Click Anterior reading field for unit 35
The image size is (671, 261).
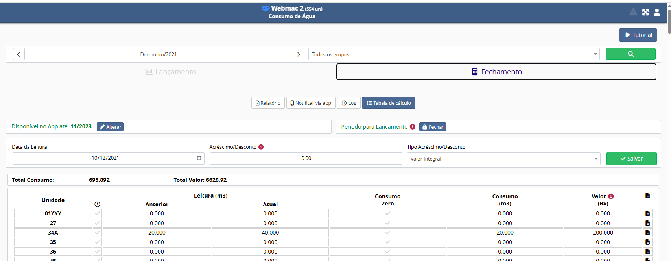coord(157,242)
